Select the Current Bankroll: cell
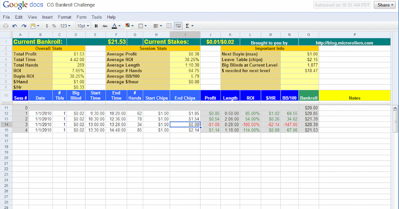Screen dimensions: 399x209 pos(39,42)
